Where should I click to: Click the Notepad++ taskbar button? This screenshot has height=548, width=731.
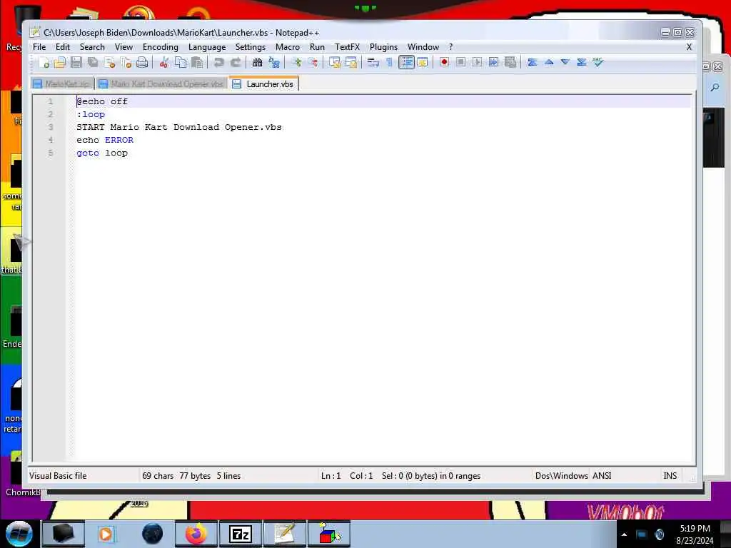285,534
